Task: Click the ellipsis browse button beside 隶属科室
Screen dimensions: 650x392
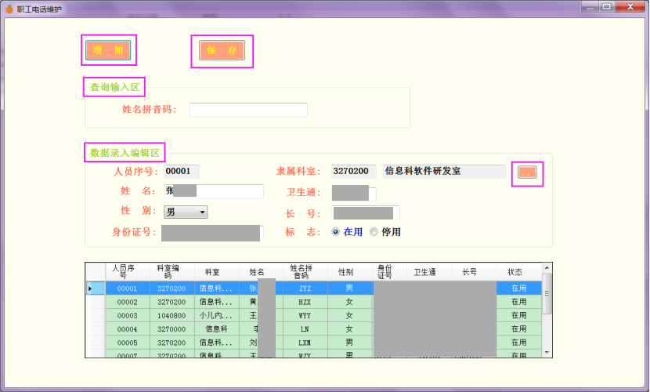Action: (527, 172)
